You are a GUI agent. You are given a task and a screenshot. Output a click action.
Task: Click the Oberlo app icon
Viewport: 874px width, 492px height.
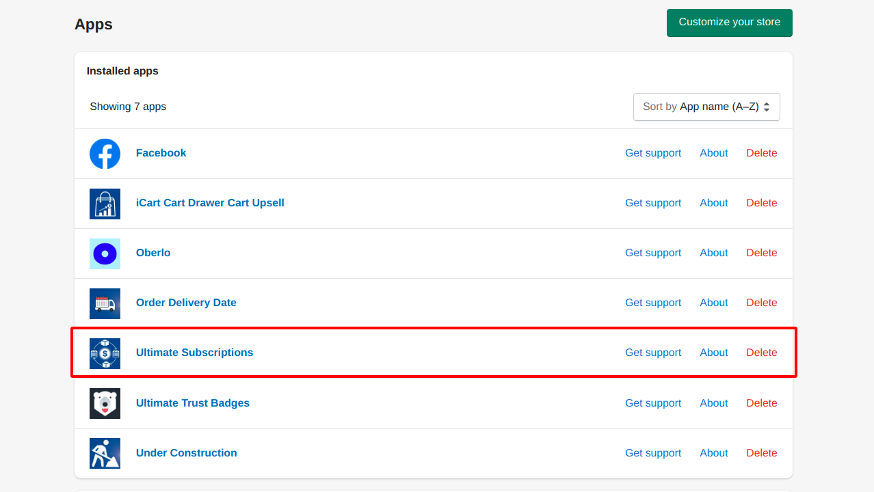pos(105,254)
